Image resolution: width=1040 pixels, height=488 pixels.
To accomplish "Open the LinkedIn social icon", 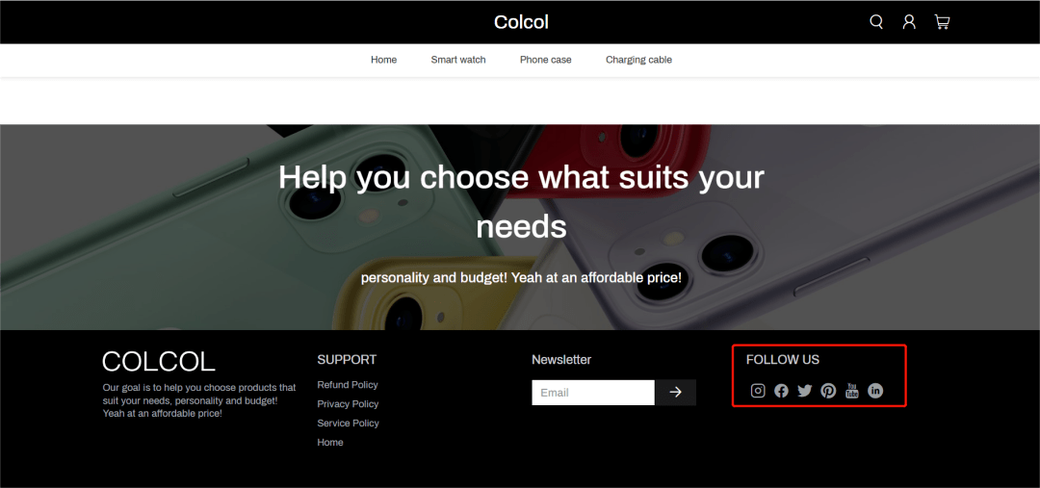I will (x=875, y=391).
